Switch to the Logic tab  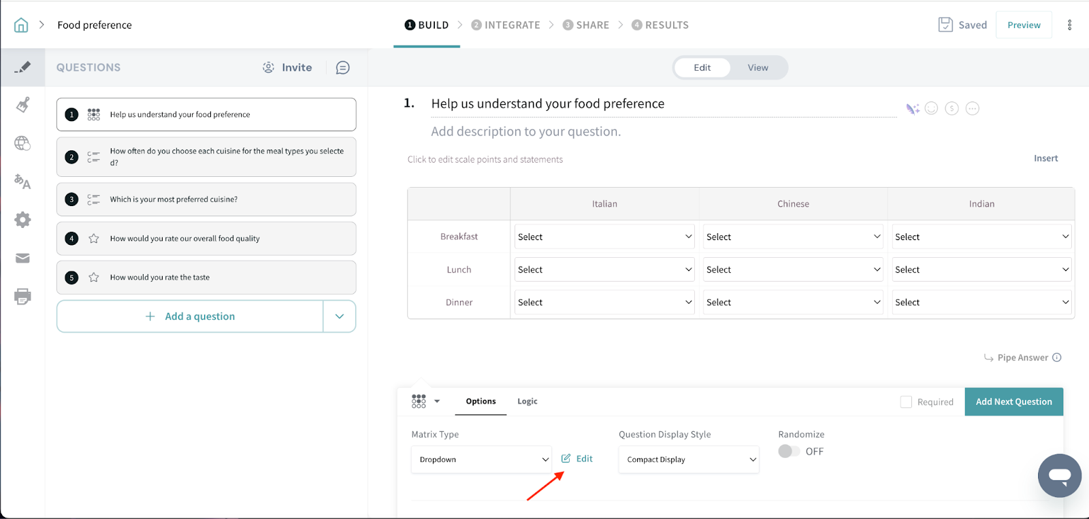pos(527,401)
